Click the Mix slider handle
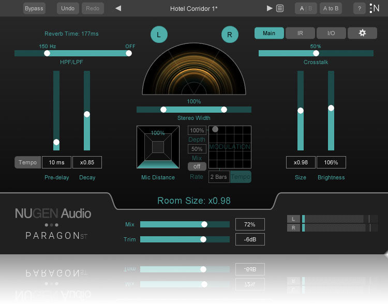The image size is (388, 306). 204,224
